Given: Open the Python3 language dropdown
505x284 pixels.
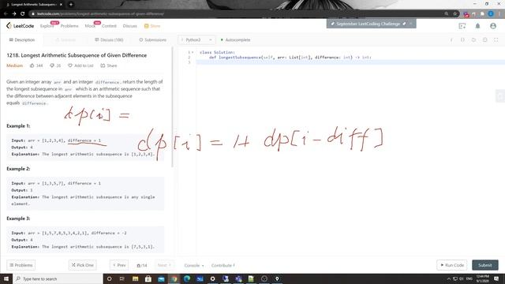Looking at the screenshot, I should point(196,40).
